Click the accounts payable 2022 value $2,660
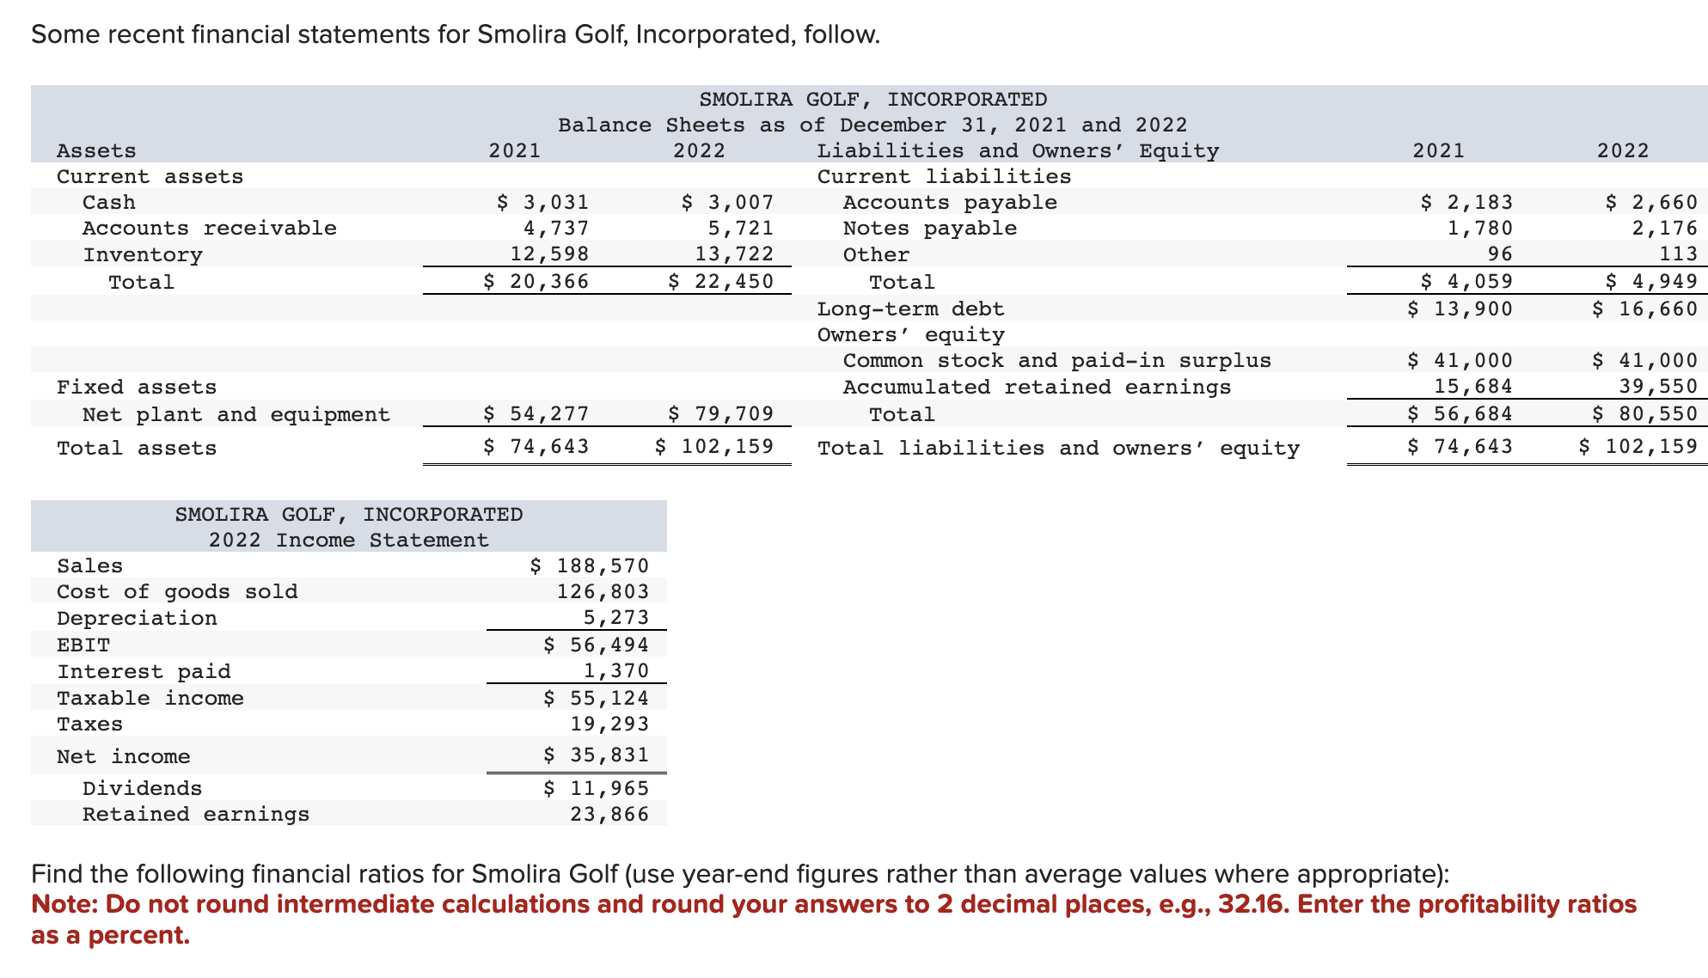The height and width of the screenshot is (978, 1708). [x=1652, y=202]
